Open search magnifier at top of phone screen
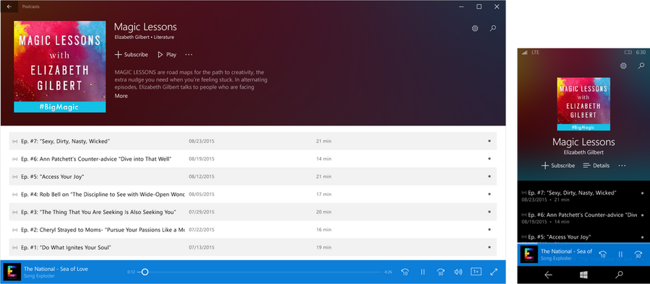This screenshot has width=650, height=284. 641,66
